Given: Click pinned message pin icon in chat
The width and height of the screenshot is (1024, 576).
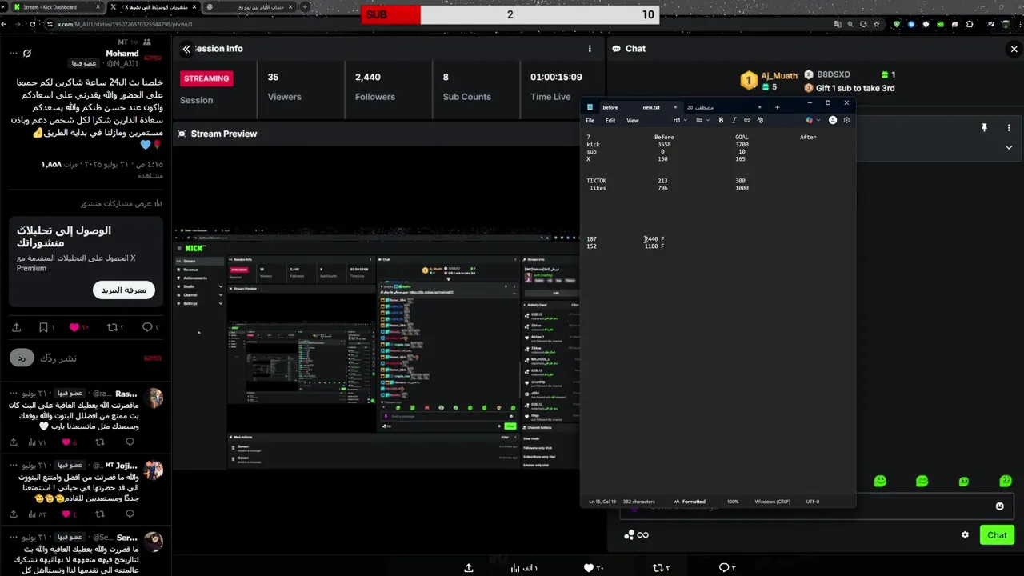Looking at the screenshot, I should tap(984, 128).
